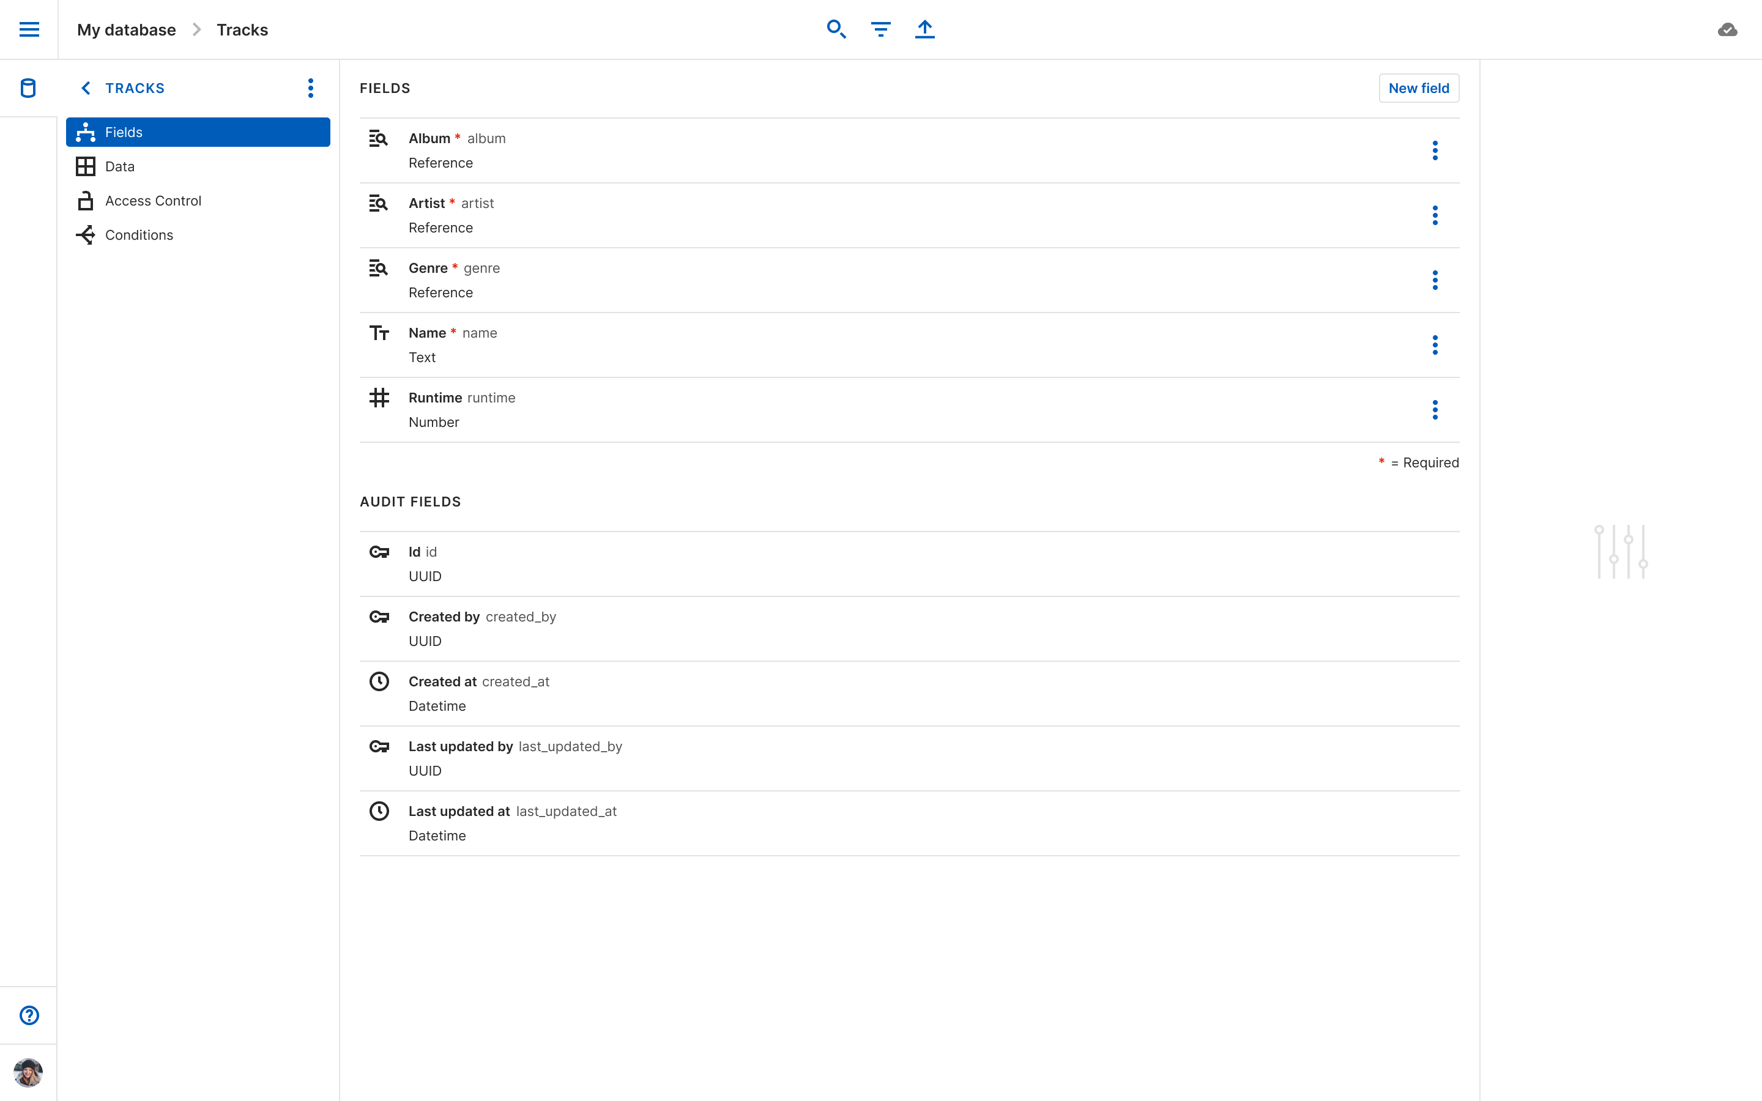The height and width of the screenshot is (1101, 1762).
Task: Open the Album field options menu
Action: 1434,150
